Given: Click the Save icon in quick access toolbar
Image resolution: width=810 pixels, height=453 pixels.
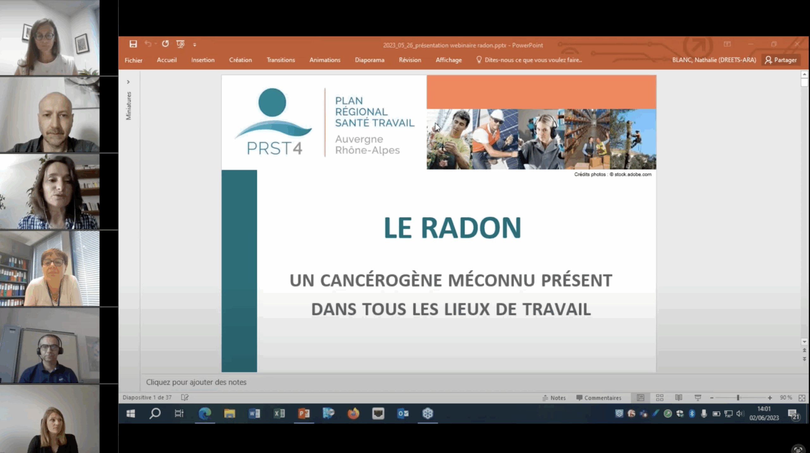Looking at the screenshot, I should [x=133, y=44].
